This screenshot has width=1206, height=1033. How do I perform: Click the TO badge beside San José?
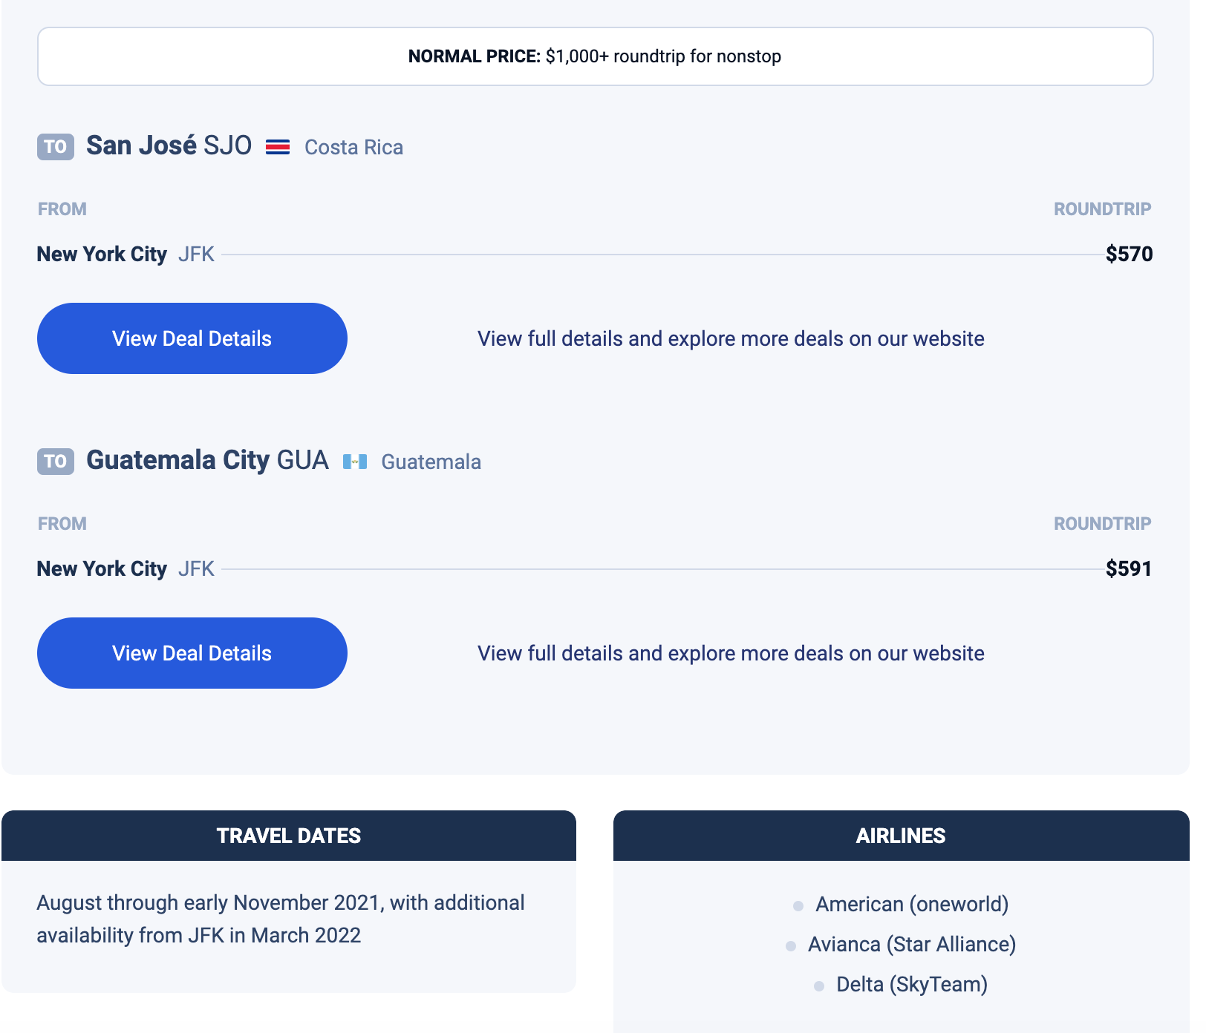(x=56, y=147)
